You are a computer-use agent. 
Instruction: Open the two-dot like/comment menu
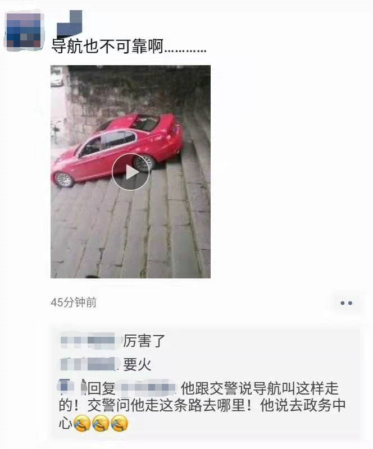click(346, 303)
